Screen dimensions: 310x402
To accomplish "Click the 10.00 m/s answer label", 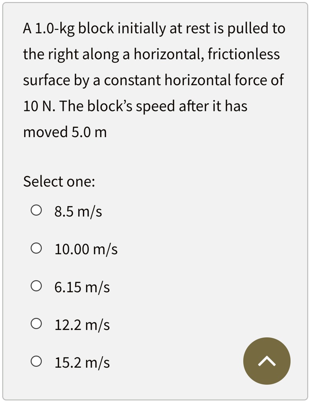I will pyautogui.click(x=86, y=249).
